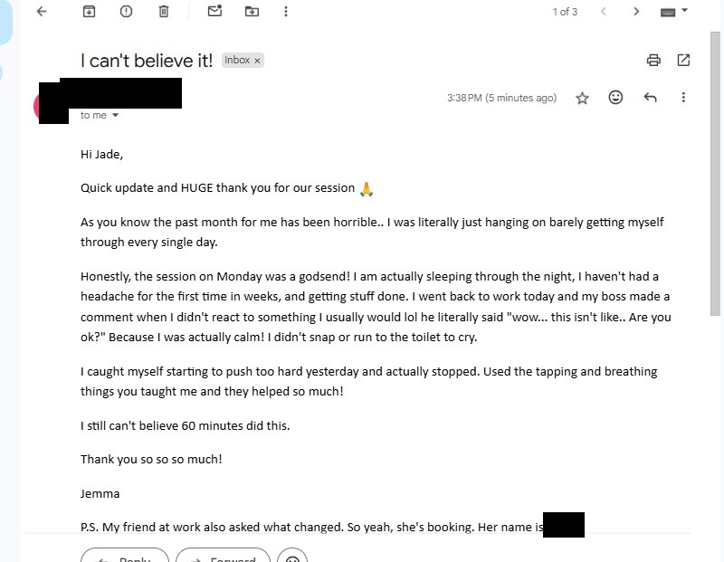Image resolution: width=724 pixels, height=562 pixels.
Task: Reply using the arrow by the timestamp
Action: [x=650, y=98]
